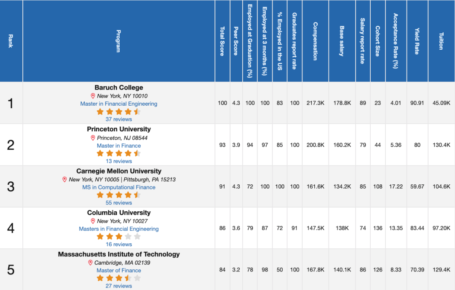Click the Rank column header
The width and height of the screenshot is (455, 290).
[x=11, y=41]
